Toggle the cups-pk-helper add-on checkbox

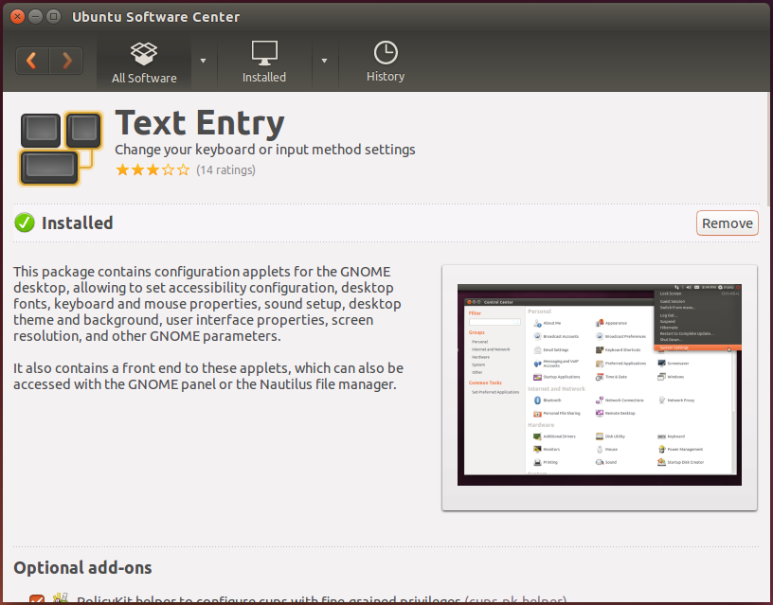[37, 599]
